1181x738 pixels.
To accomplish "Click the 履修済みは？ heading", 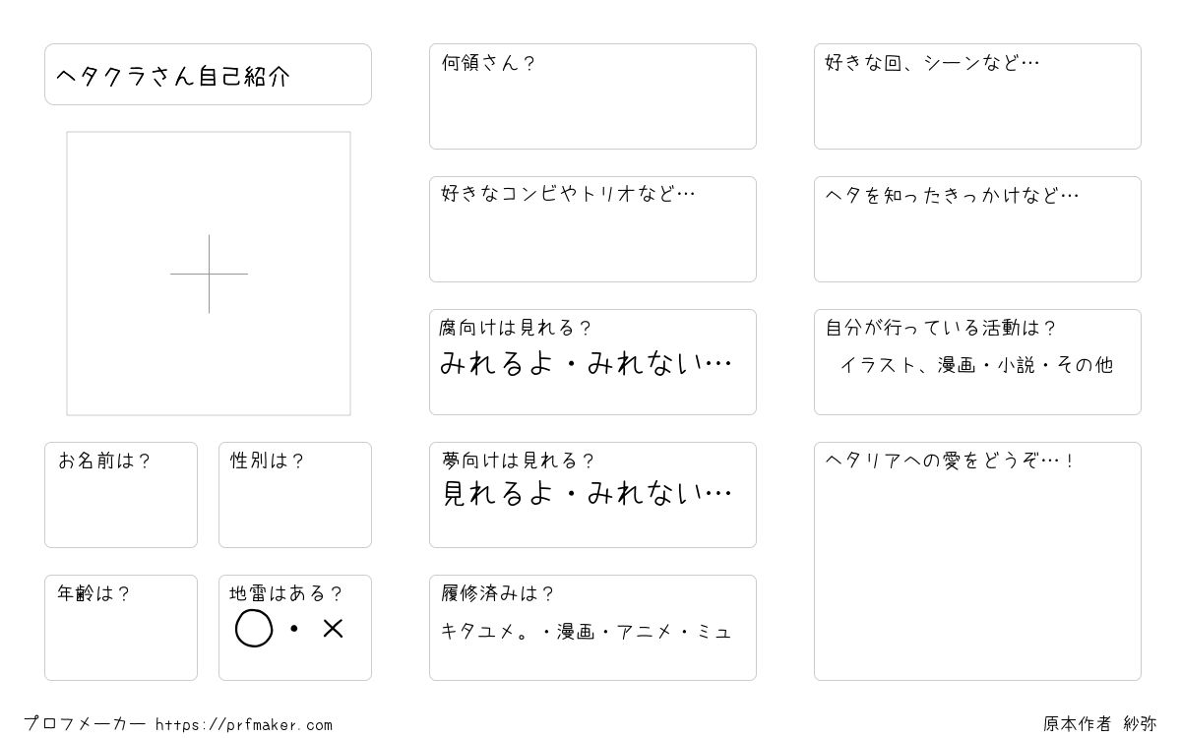I will point(498,593).
